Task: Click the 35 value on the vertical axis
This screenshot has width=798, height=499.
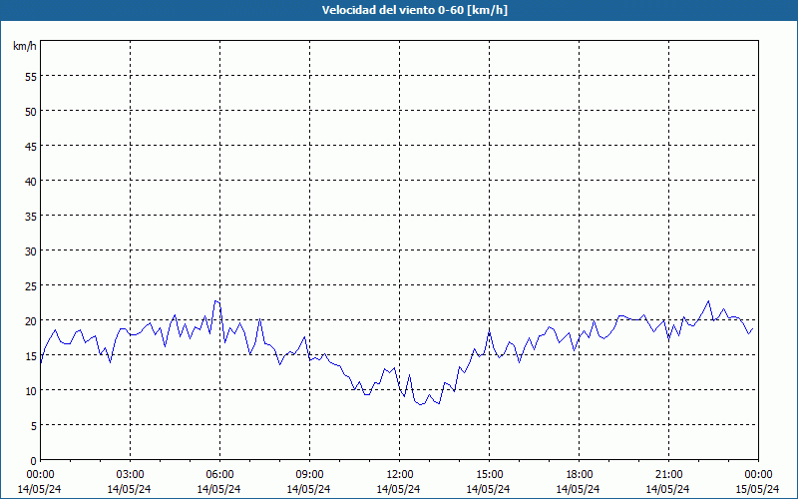Action: click(x=31, y=216)
